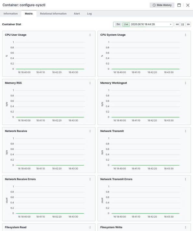
Task: Click the Container: configure-sysctl title
Action: (24, 5)
